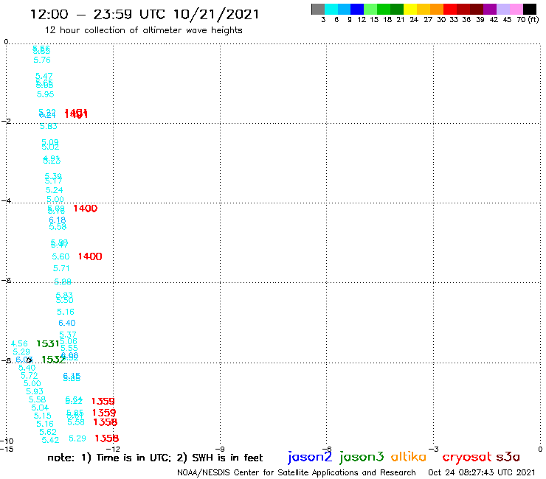Image resolution: width=546 pixels, height=479 pixels.
Task: Click the title date 10/21/2021
Action: coord(216,15)
